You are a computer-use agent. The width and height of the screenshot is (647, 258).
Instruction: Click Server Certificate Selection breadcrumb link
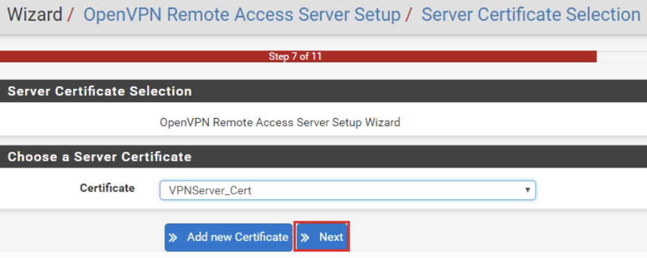point(531,15)
